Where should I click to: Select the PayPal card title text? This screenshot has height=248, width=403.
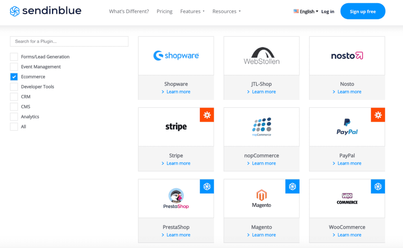(347, 155)
